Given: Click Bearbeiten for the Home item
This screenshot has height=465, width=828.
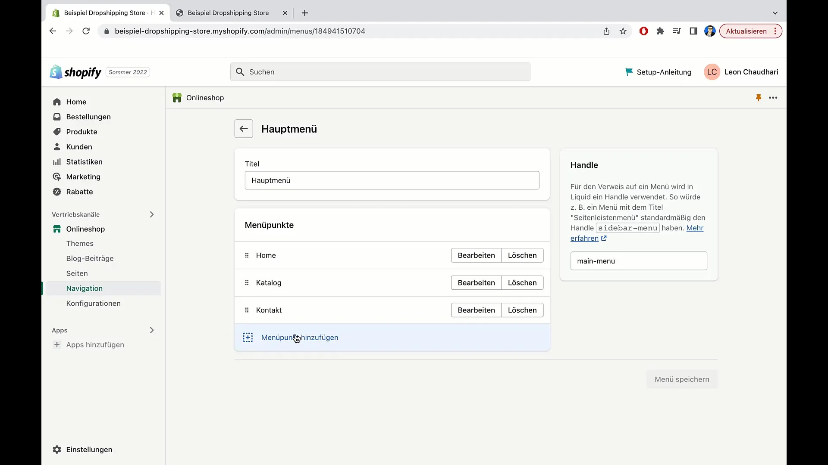Looking at the screenshot, I should pos(476,255).
